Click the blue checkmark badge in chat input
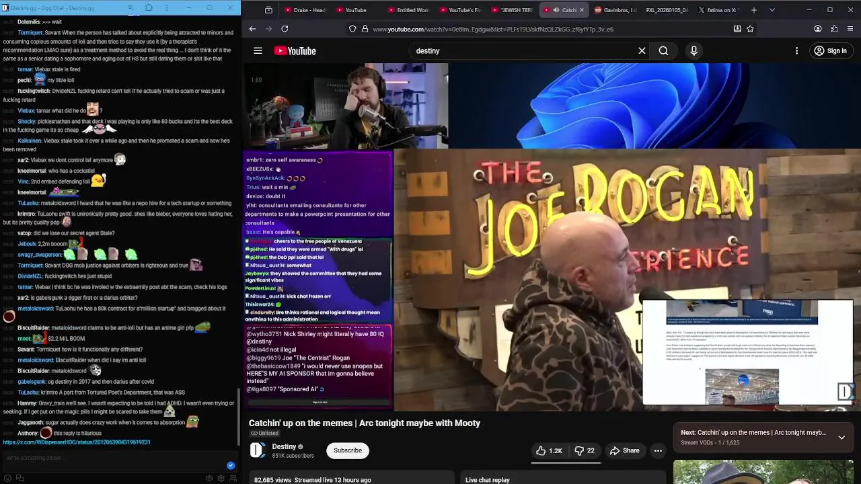Screen dimensions: 861x484 [231, 465]
